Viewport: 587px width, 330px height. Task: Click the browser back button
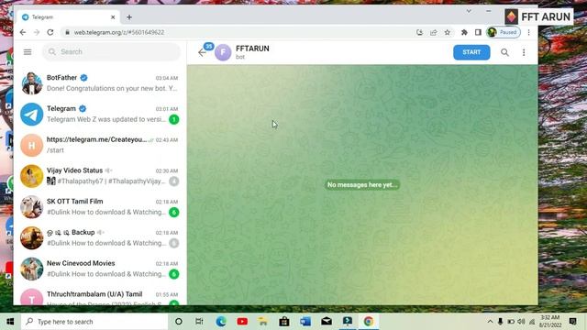pos(23,33)
